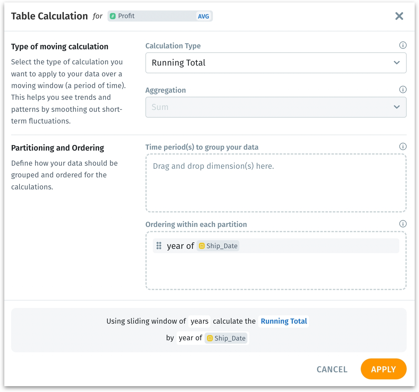This screenshot has height=392, width=419.
Task: Grab the drag handle beside 'year of'
Action: [x=159, y=246]
